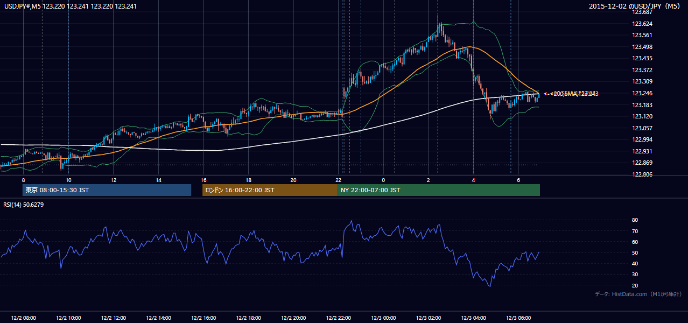Screen dimensions: 688x323
Task: Click price axis label 123.057
Action: [x=642, y=128]
